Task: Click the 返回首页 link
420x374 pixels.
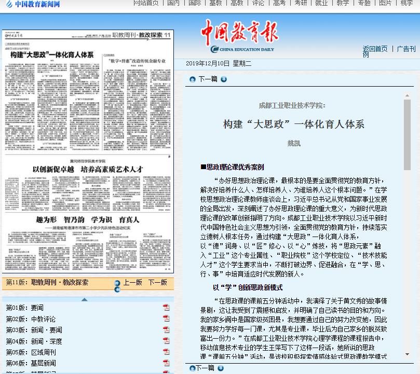Action: coord(375,49)
